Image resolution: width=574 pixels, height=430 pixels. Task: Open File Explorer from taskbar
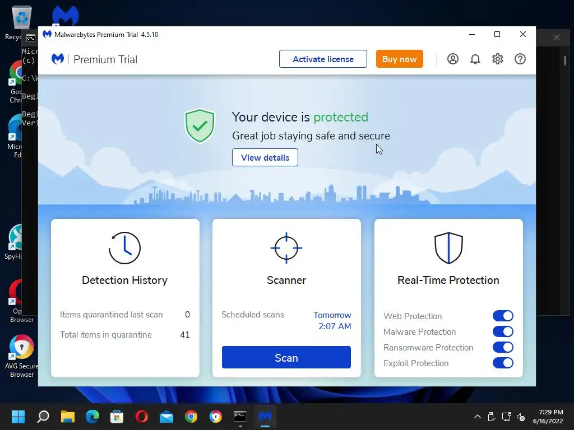point(68,417)
